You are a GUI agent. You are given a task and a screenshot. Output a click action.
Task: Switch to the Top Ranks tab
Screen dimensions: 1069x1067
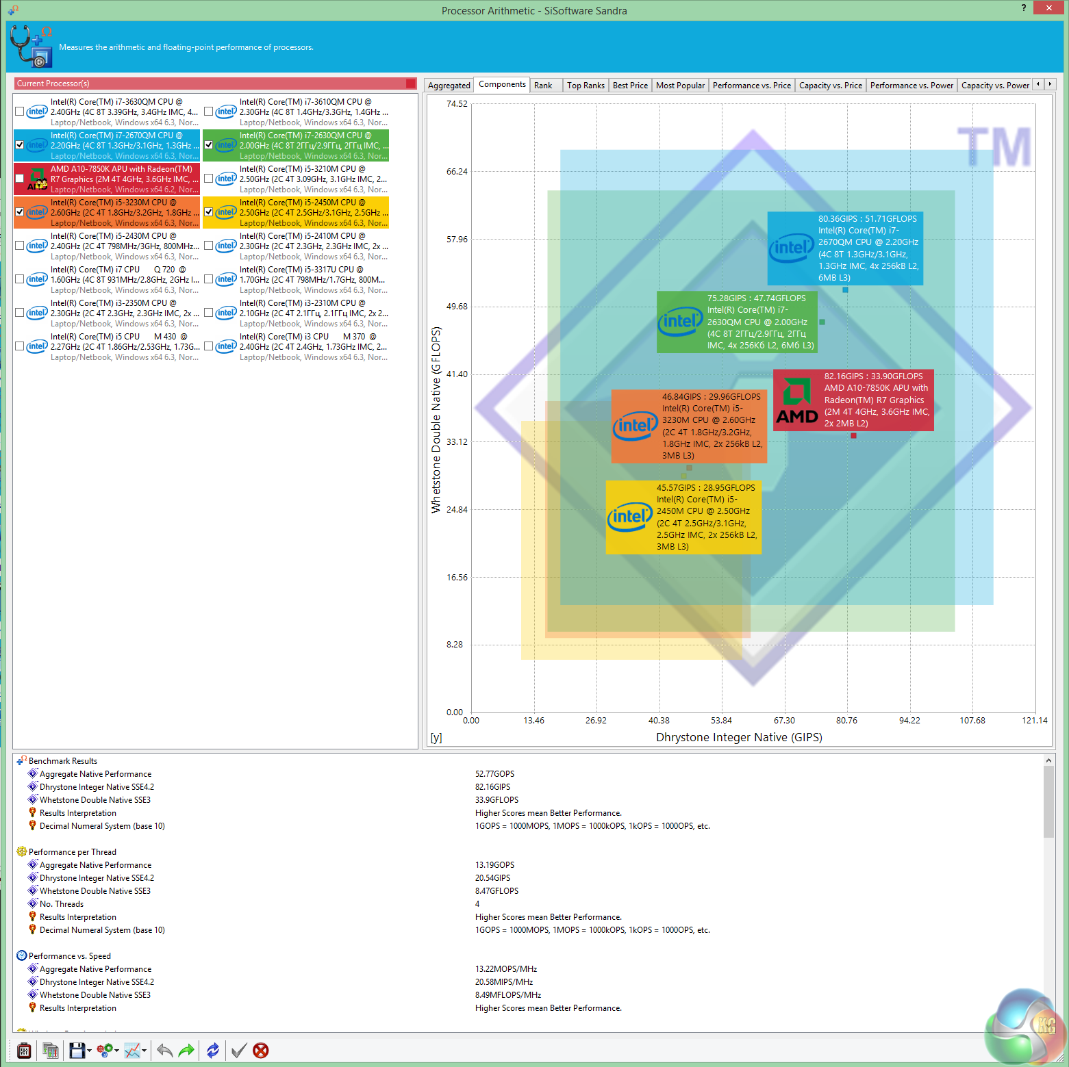[586, 86]
